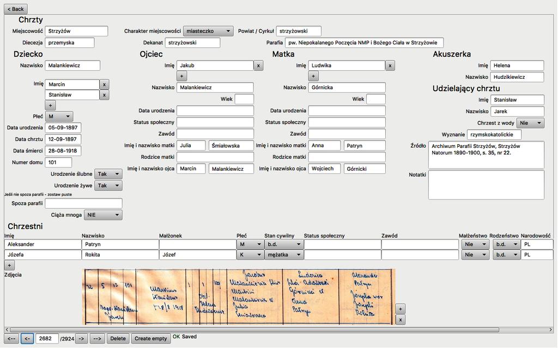Click father's Rodzice matki field
The width and height of the screenshot is (558, 348).
[x=215, y=157]
